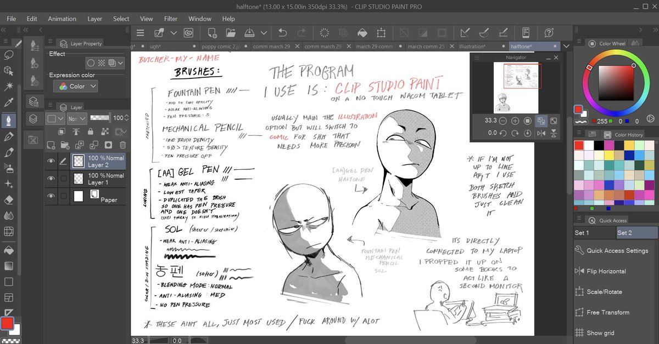The width and height of the screenshot is (659, 344).
Task: Select the Eraser tool
Action: click(9, 200)
